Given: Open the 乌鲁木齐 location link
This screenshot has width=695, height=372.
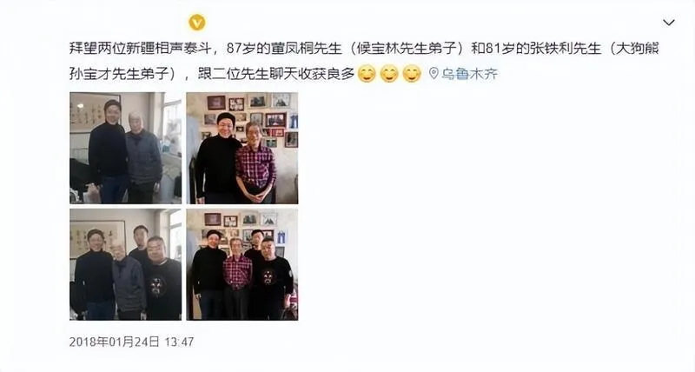Looking at the screenshot, I should click(469, 74).
